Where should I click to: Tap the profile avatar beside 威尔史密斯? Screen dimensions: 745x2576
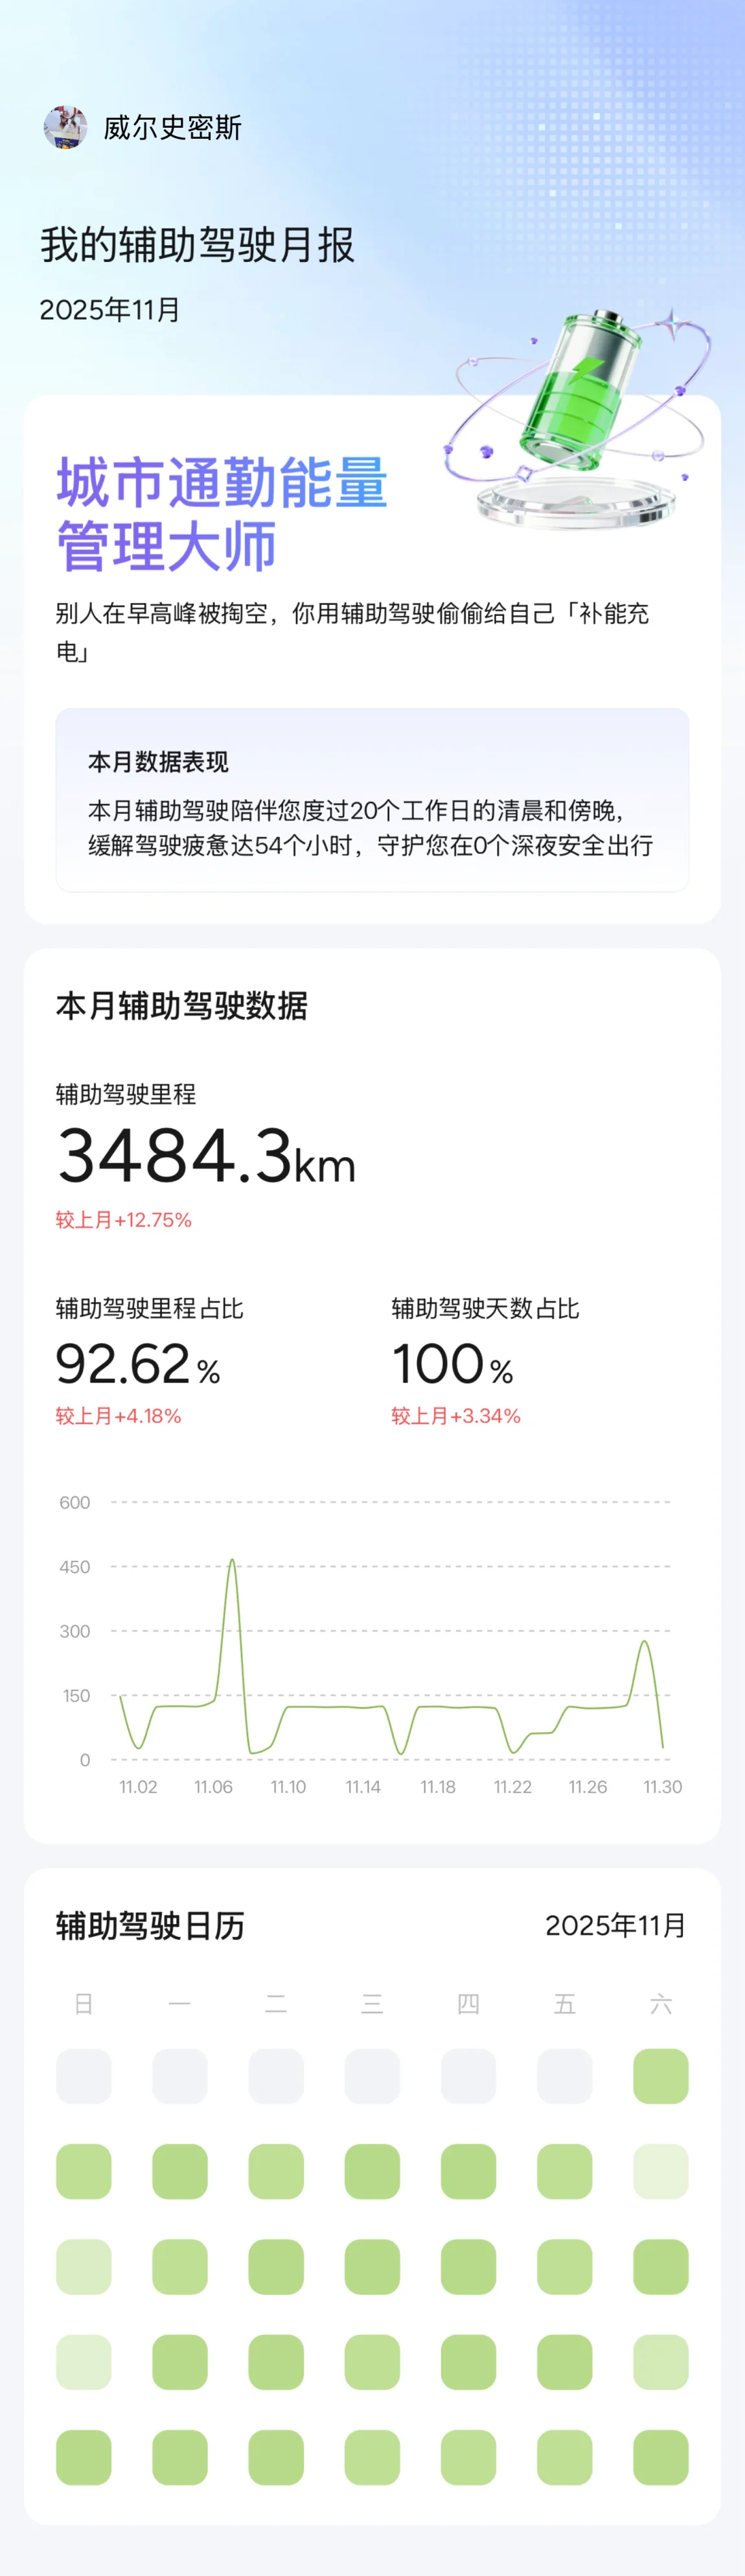point(65,127)
